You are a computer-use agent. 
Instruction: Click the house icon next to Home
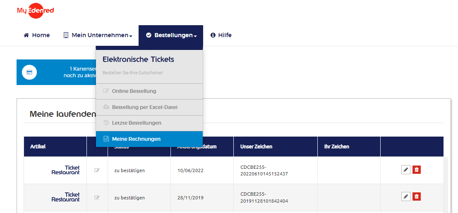(x=26, y=35)
